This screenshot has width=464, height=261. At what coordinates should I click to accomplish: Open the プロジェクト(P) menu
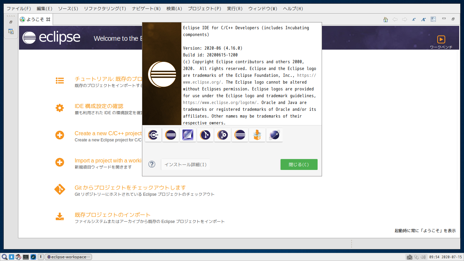tap(204, 8)
